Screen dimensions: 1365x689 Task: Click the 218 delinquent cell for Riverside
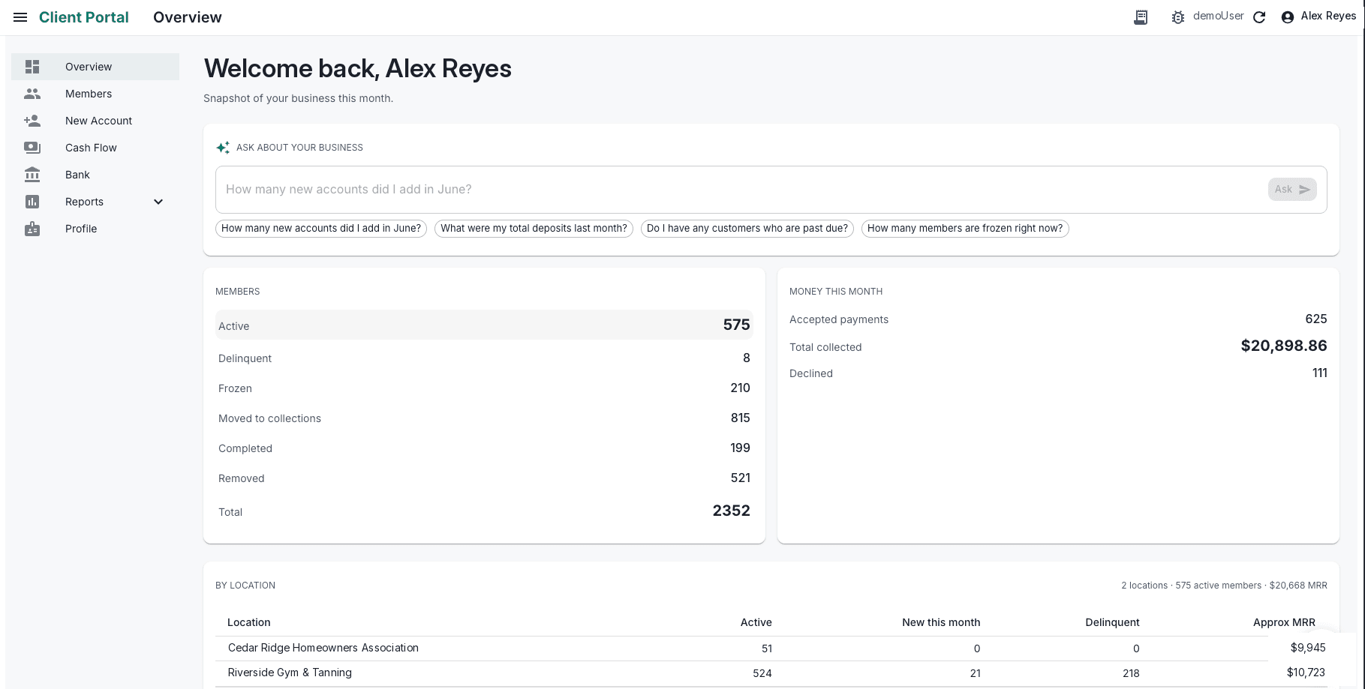tap(1131, 673)
